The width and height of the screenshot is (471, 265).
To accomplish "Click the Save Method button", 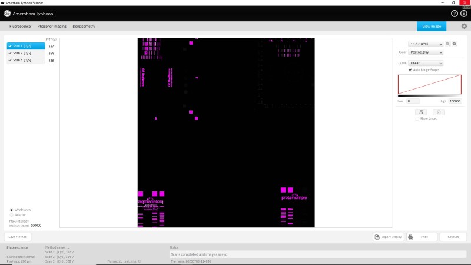I will coord(18,237).
